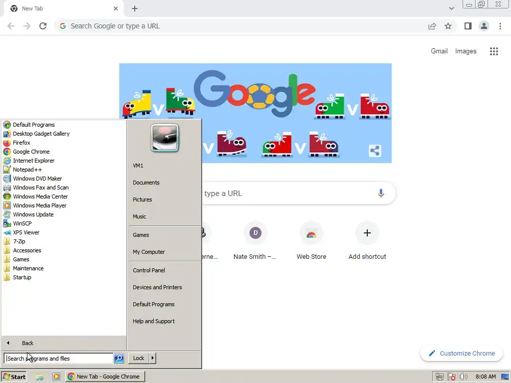Image resolution: width=511 pixels, height=383 pixels.
Task: Expand the Games program folder
Action: (21, 259)
